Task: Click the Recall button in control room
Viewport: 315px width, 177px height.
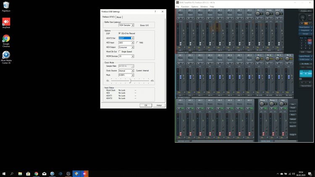Action: pyautogui.click(x=293, y=108)
